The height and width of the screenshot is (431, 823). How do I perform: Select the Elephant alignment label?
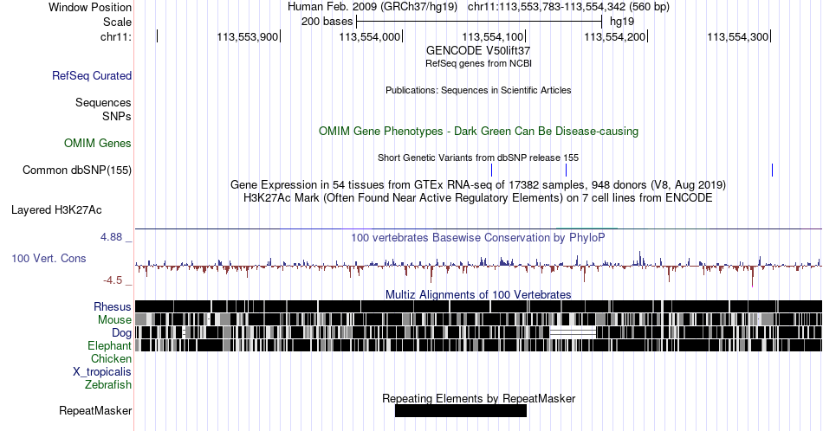(109, 345)
